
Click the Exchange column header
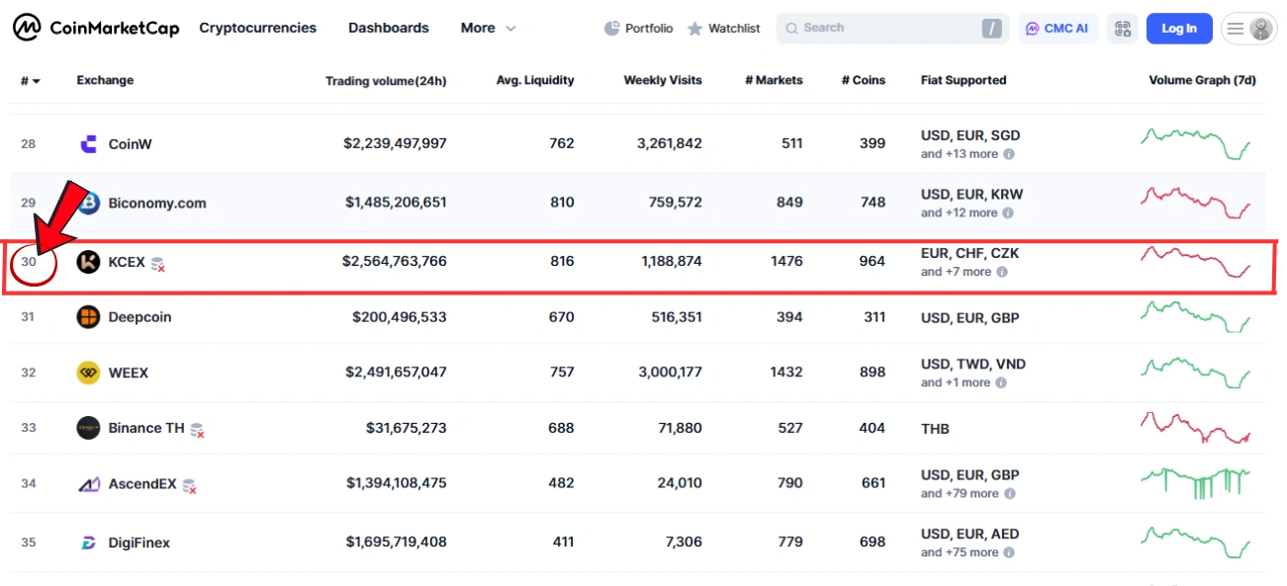[x=105, y=80]
